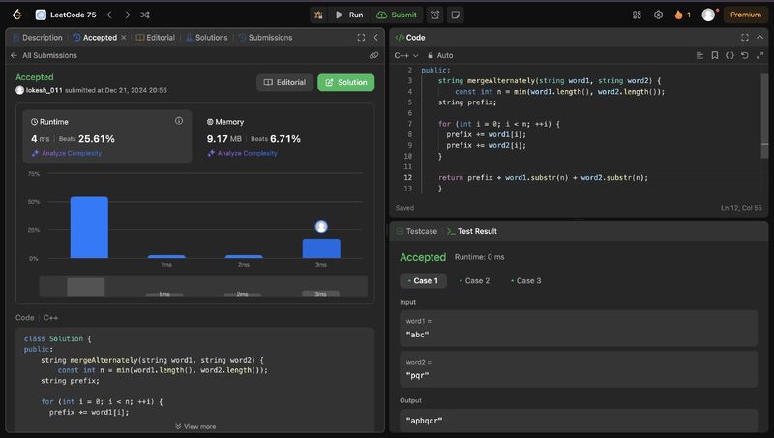Viewport: 774px width, 438px height.
Task: Click the bookmark icon in code toolbar
Action: coord(715,55)
